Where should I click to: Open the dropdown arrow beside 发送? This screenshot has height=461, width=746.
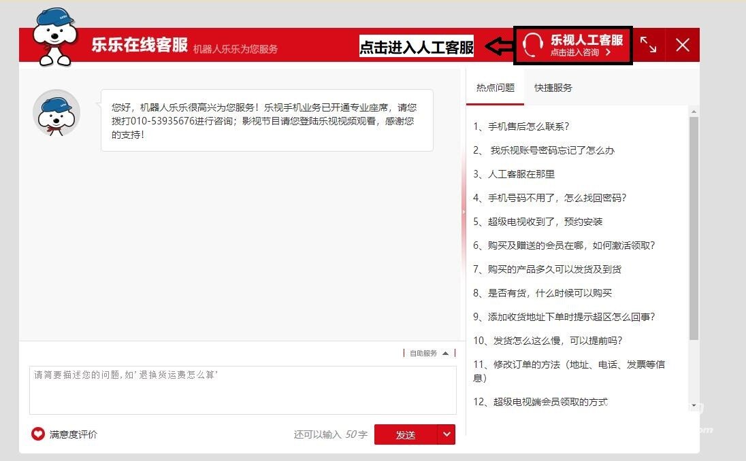pyautogui.click(x=447, y=434)
